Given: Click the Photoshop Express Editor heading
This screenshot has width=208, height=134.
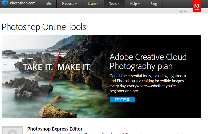Looking at the screenshot, I should click(x=55, y=129).
